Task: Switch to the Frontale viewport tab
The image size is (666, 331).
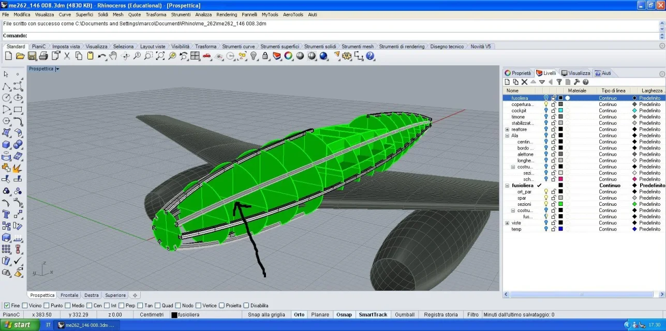Action: click(69, 295)
